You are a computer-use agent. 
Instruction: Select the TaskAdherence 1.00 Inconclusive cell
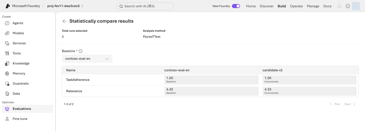[309, 80]
